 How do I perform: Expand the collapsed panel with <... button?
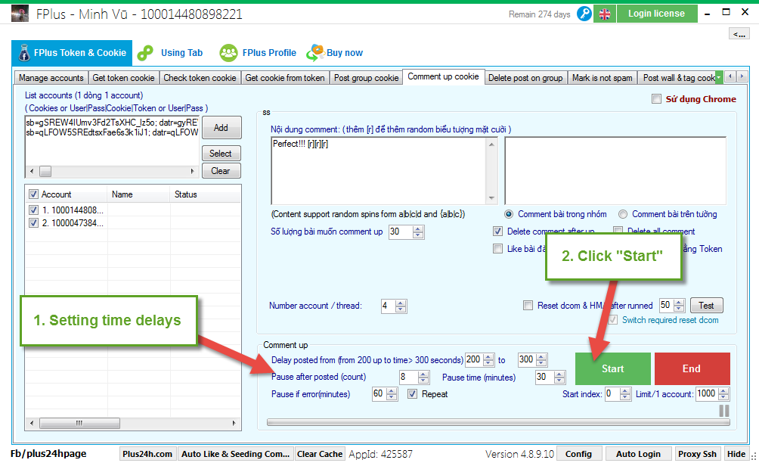click(738, 34)
